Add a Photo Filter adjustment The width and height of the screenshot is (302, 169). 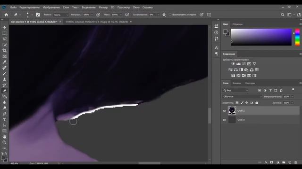[x=246, y=70]
